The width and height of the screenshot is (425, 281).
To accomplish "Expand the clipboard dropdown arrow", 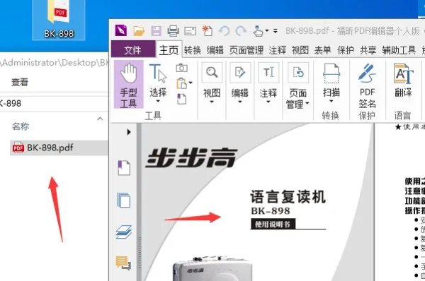I will [x=191, y=83].
